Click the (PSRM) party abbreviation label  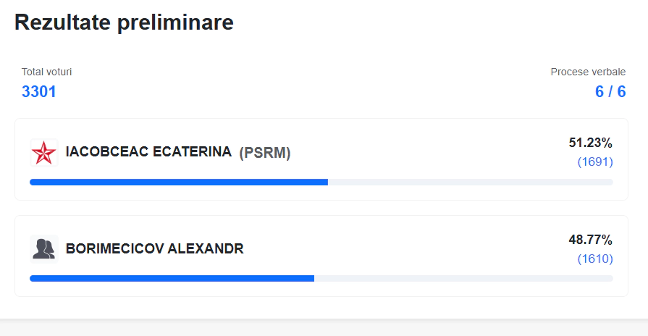pos(265,153)
